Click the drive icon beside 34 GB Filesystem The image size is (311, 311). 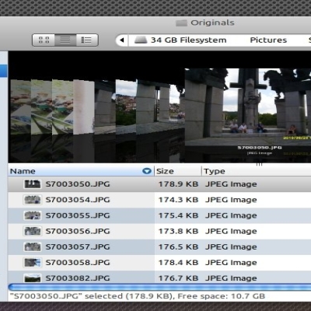pyautogui.click(x=141, y=40)
